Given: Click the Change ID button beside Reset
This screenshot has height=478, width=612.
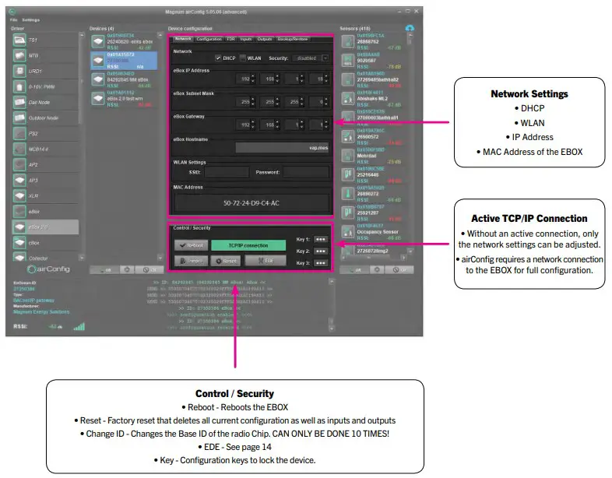Looking at the screenshot, I should pyautogui.click(x=192, y=261).
